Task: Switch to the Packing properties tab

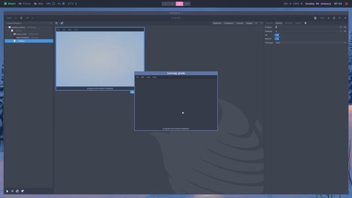Action: pyautogui.click(x=279, y=23)
